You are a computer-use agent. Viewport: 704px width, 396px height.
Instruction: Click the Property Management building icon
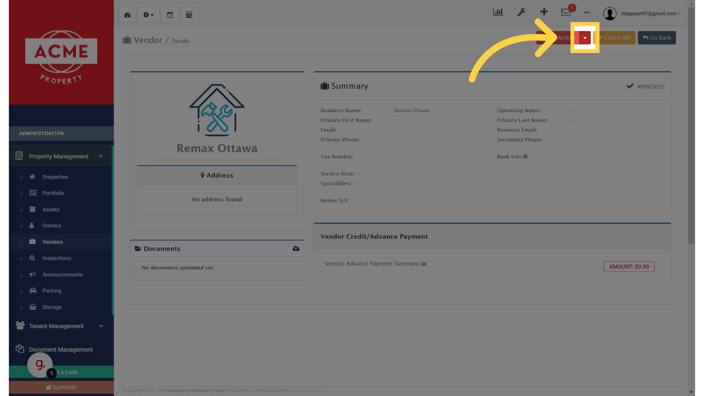pyautogui.click(x=19, y=156)
